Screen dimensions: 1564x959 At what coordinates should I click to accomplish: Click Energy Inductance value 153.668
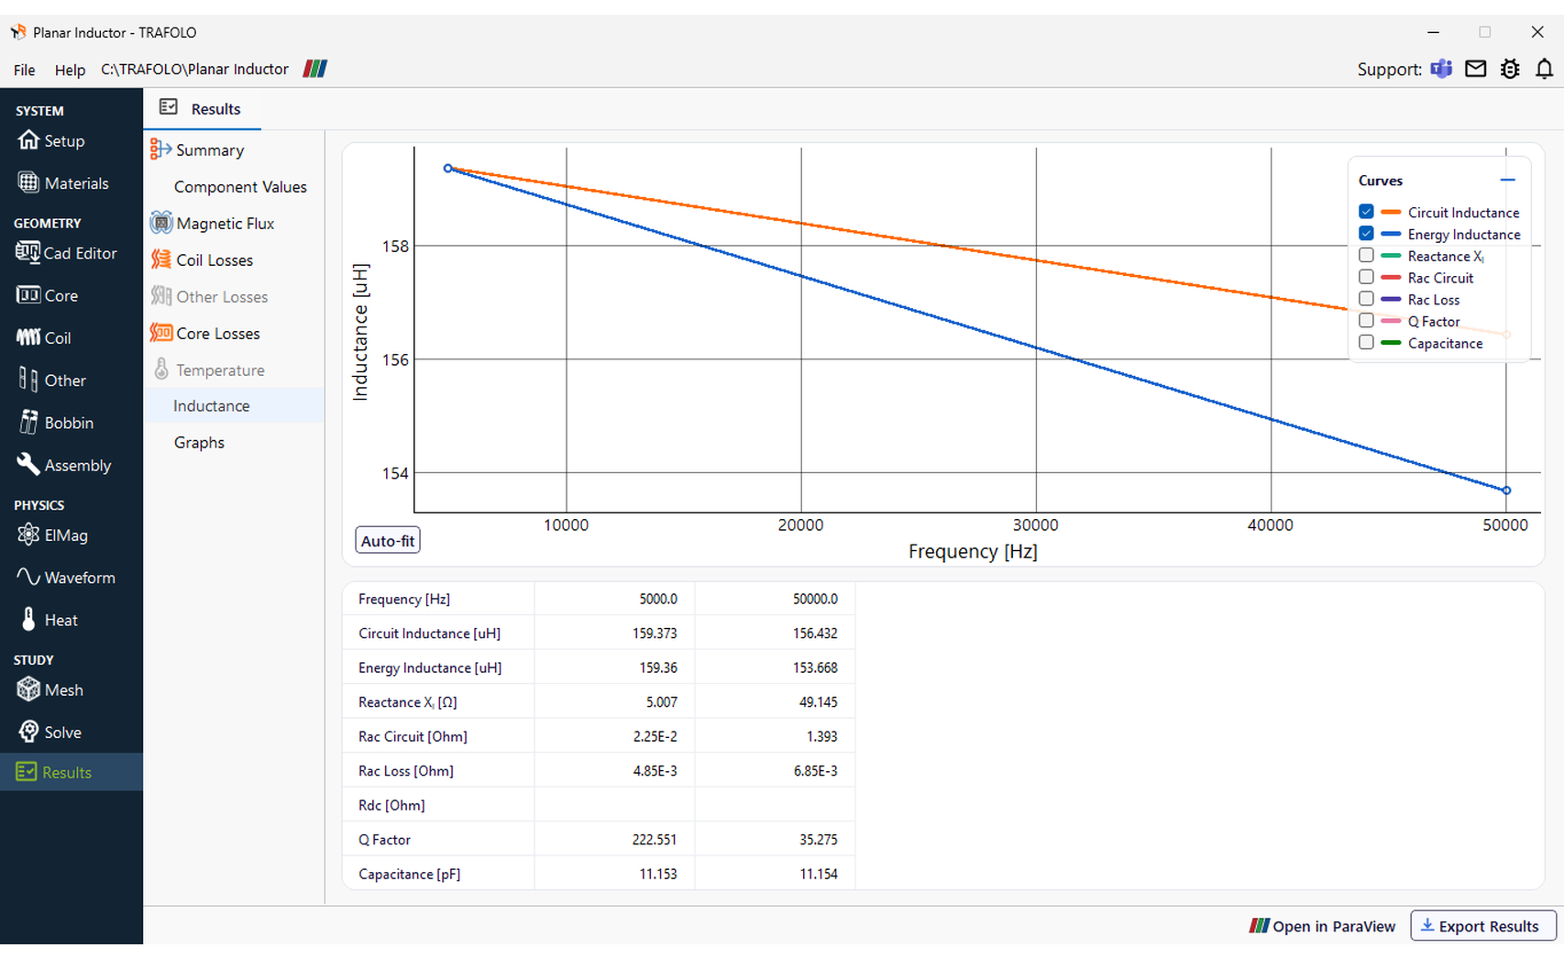815,667
